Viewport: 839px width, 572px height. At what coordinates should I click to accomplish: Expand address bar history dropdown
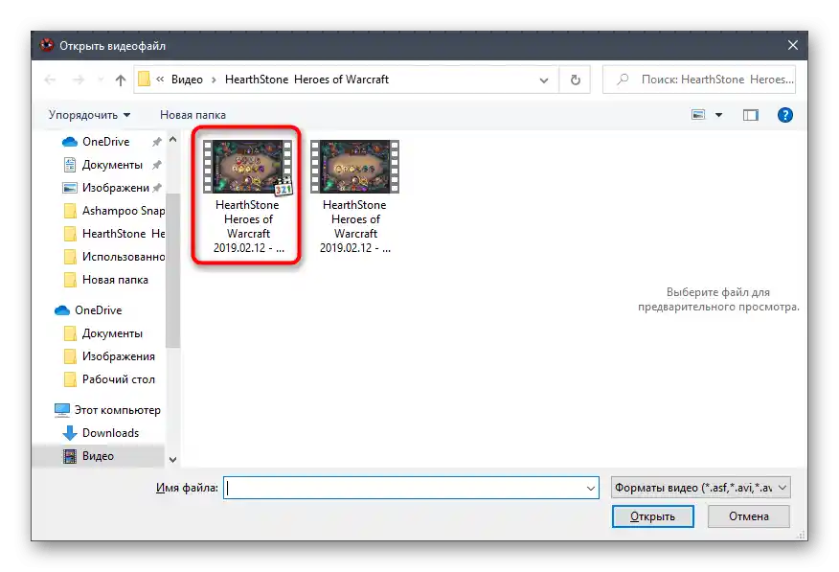click(544, 80)
